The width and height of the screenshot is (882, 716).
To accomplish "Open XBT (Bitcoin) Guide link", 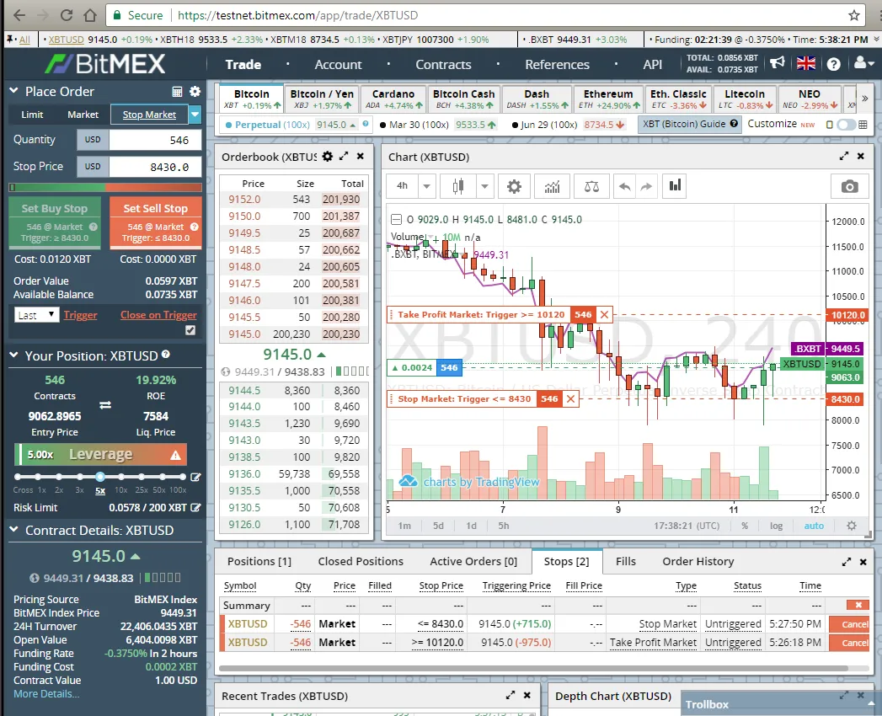I will [x=689, y=125].
